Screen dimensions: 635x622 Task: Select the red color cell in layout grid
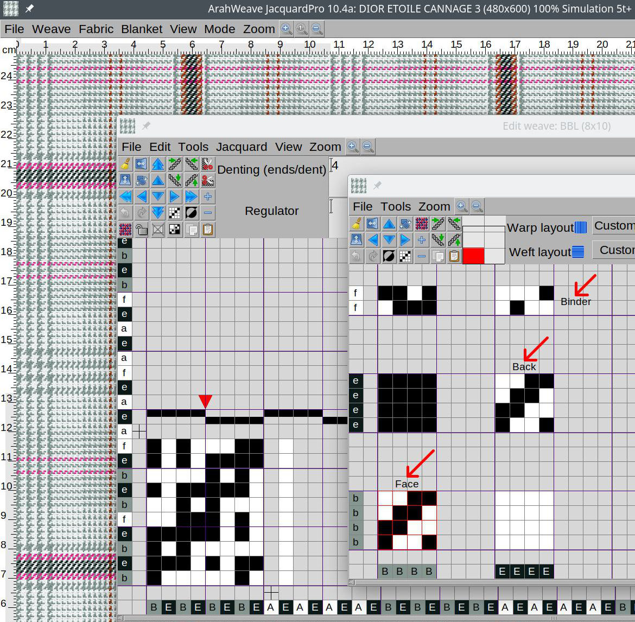473,256
